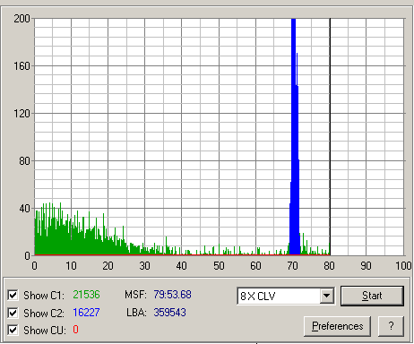
Task: Uncheck the Show C1 checkbox
Action: coord(13,295)
